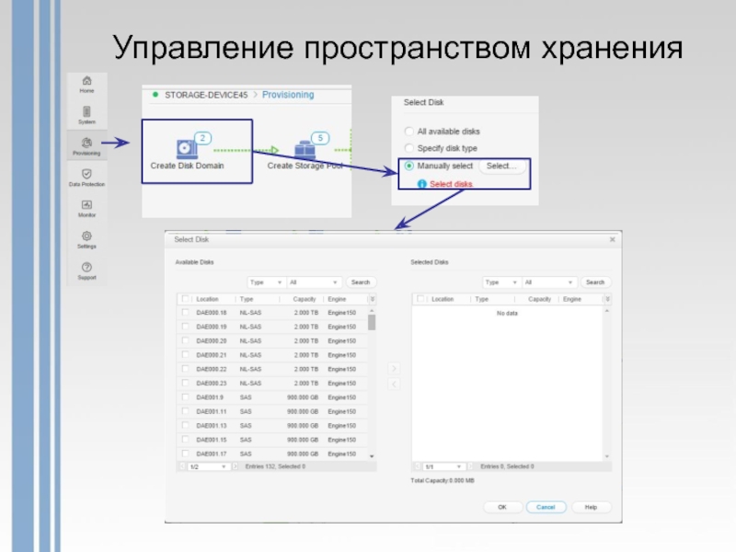
Task: Click the Available Disks scroll down arrow
Action: point(372,455)
